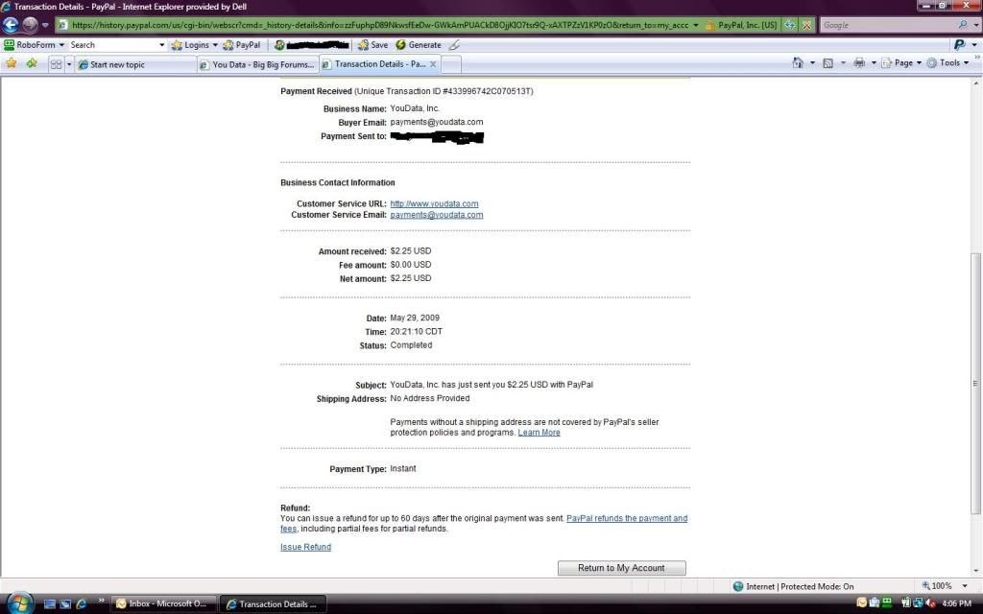This screenshot has width=983, height=614.
Task: Click the Add to Favorites icon
Action: click(x=32, y=63)
